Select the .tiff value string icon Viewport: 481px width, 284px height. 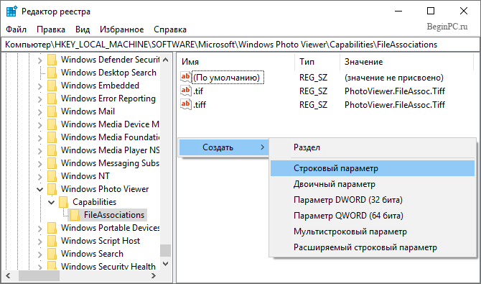[x=186, y=104]
